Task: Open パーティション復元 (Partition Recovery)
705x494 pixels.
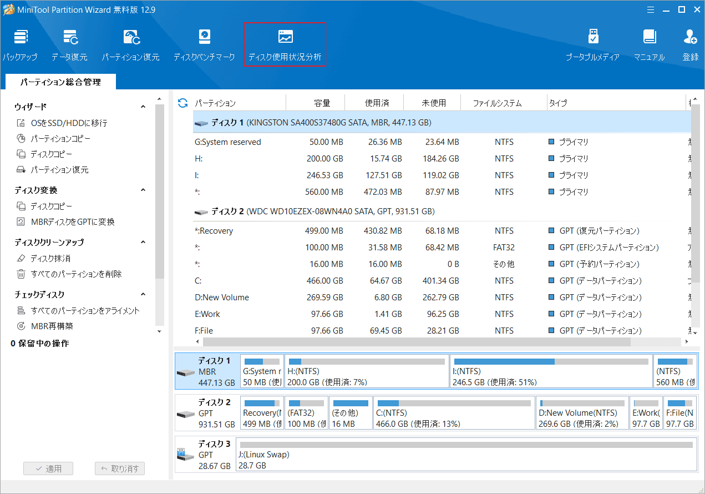Action: pyautogui.click(x=131, y=43)
